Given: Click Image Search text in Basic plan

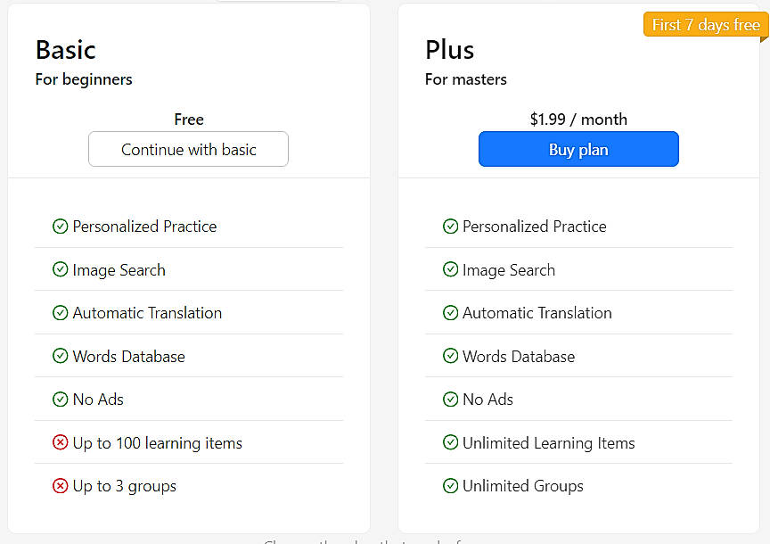Looking at the screenshot, I should pos(119,270).
